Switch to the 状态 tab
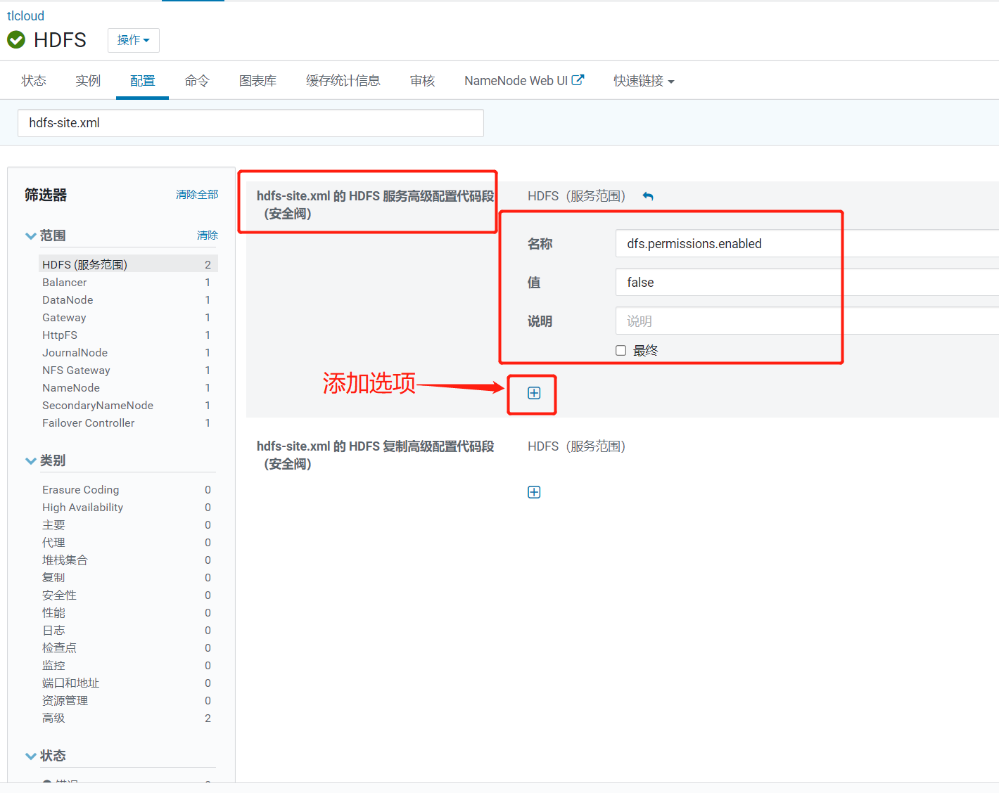Image resolution: width=999 pixels, height=793 pixels. pos(32,80)
